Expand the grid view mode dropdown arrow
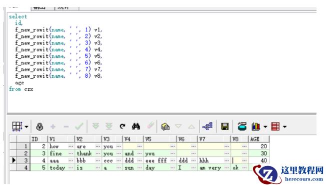 26,127
